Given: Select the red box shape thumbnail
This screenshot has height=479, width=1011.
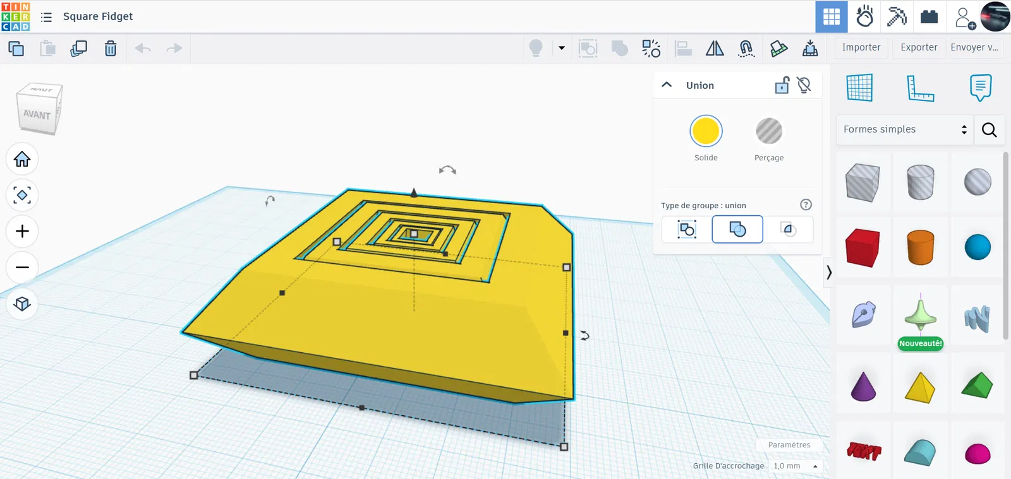Looking at the screenshot, I should 862,247.
